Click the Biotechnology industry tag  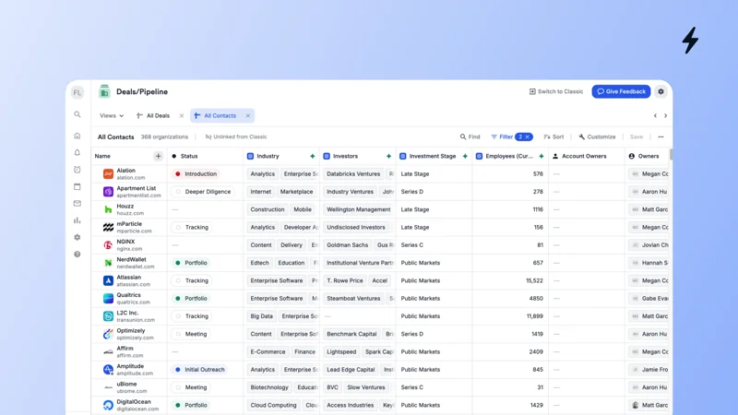coord(269,387)
